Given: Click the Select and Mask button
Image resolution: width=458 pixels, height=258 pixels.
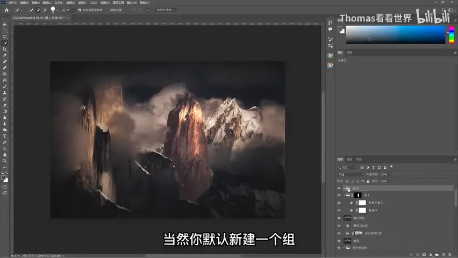Looking at the screenshot, I should tap(166, 10).
